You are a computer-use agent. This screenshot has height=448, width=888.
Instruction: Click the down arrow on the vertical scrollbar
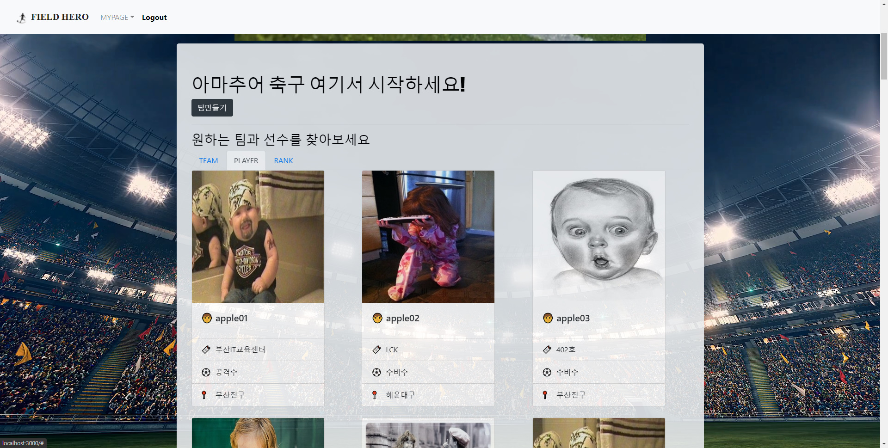(884, 444)
